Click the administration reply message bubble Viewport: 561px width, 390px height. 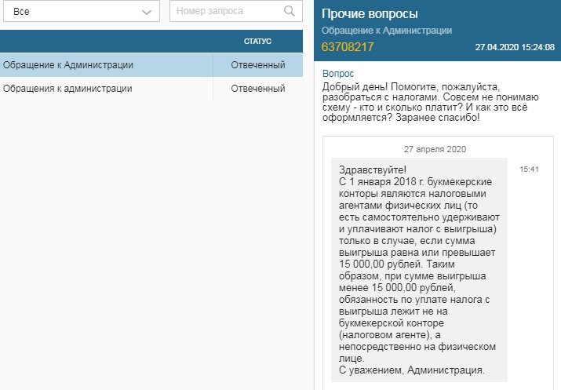[419, 267]
